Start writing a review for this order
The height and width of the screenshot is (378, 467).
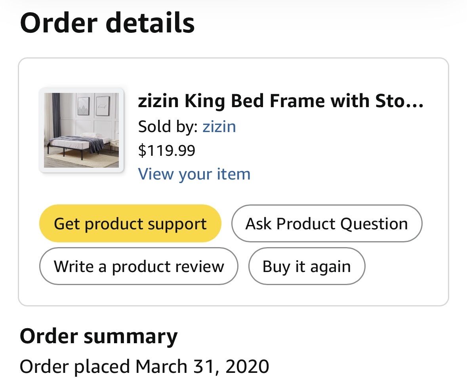pos(138,266)
